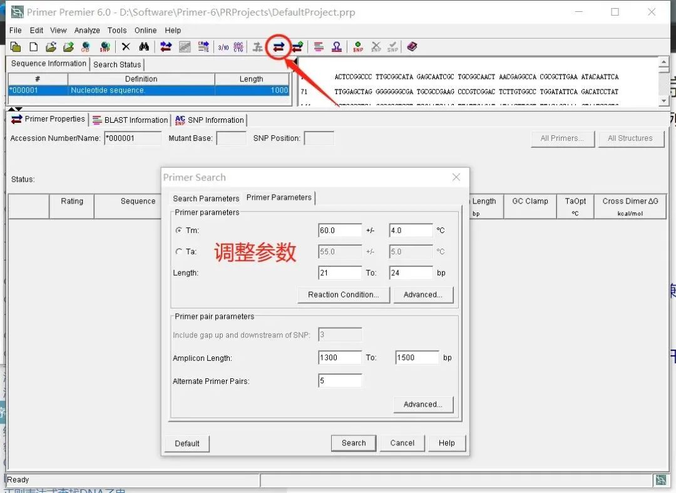Image resolution: width=676 pixels, height=493 pixels.
Task: Click the BLAST alignment lines icon
Action: click(319, 46)
